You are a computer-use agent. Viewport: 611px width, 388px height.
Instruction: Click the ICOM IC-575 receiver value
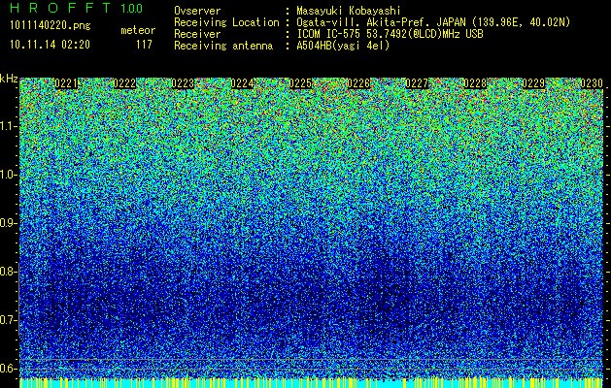390,34
